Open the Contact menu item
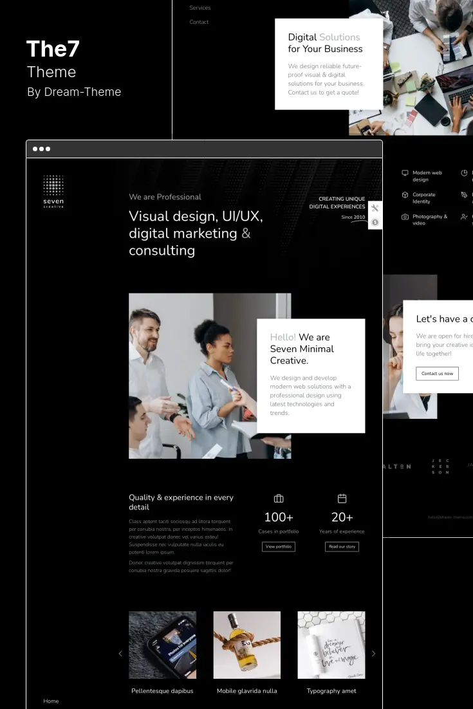This screenshot has width=473, height=709. (x=199, y=22)
